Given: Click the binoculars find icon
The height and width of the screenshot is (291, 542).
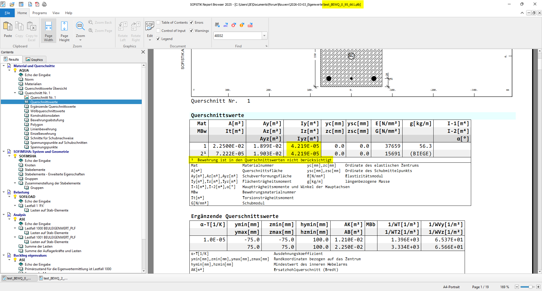Looking at the screenshot, I should coord(217,25).
